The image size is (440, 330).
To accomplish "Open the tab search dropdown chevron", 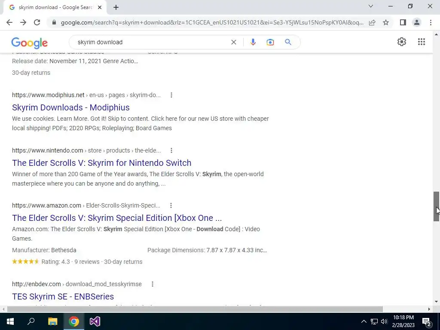I will (370, 6).
